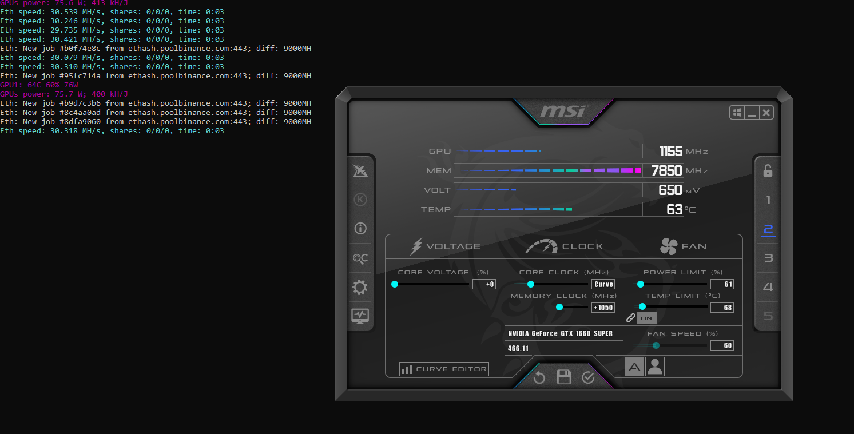Click console line with job #8dfa9060

(x=156, y=122)
